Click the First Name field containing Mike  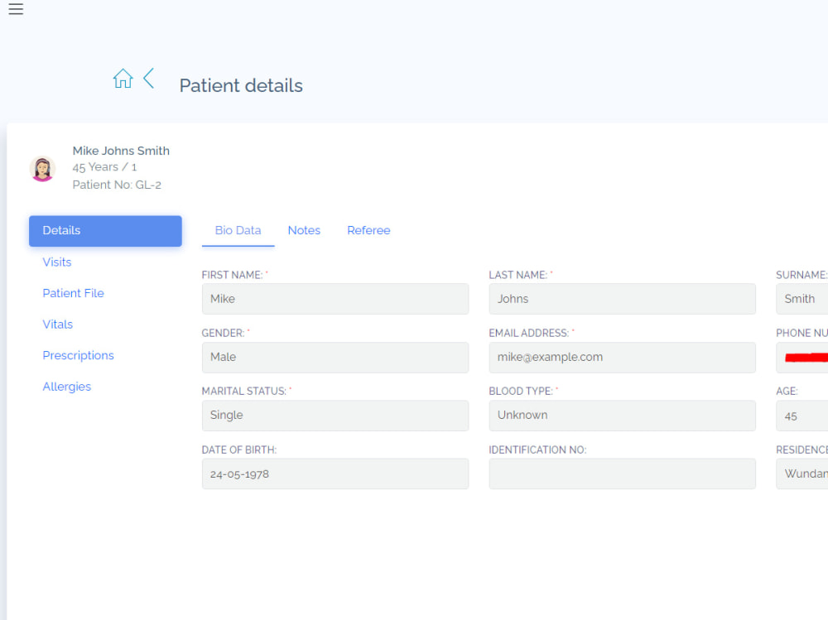335,299
